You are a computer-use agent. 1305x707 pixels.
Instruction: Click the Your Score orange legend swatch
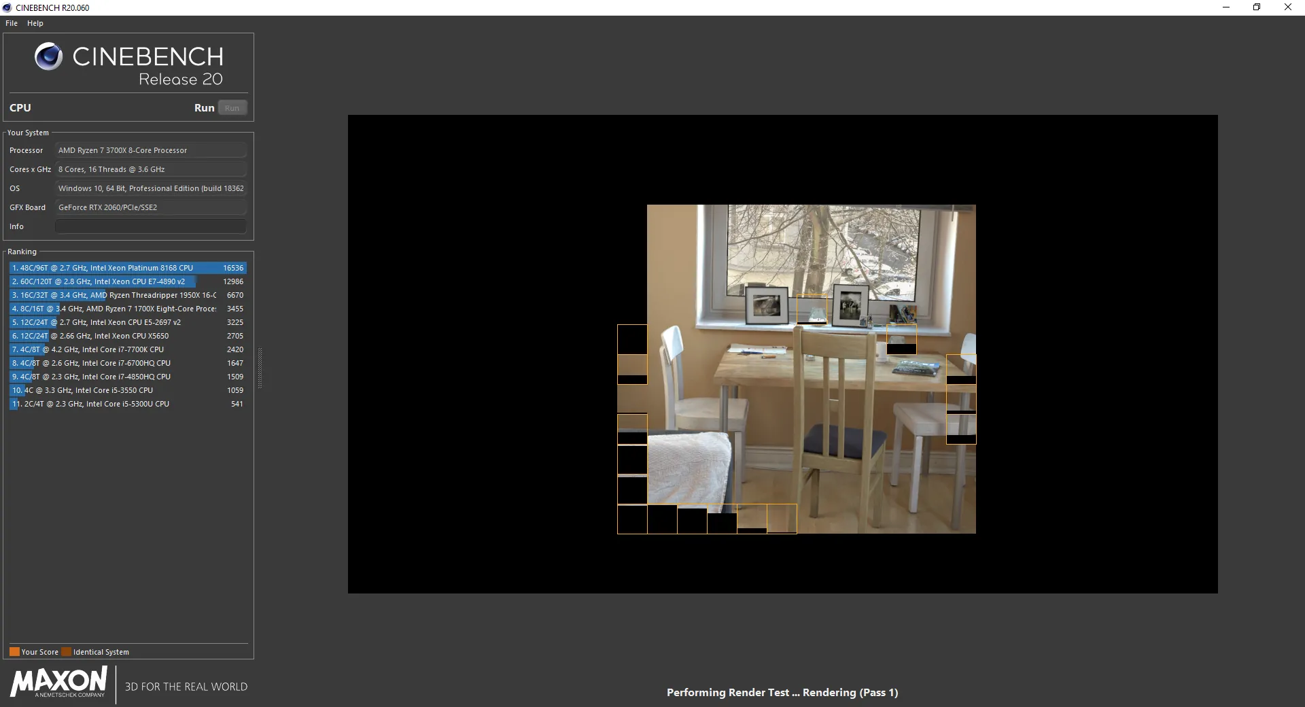[14, 651]
